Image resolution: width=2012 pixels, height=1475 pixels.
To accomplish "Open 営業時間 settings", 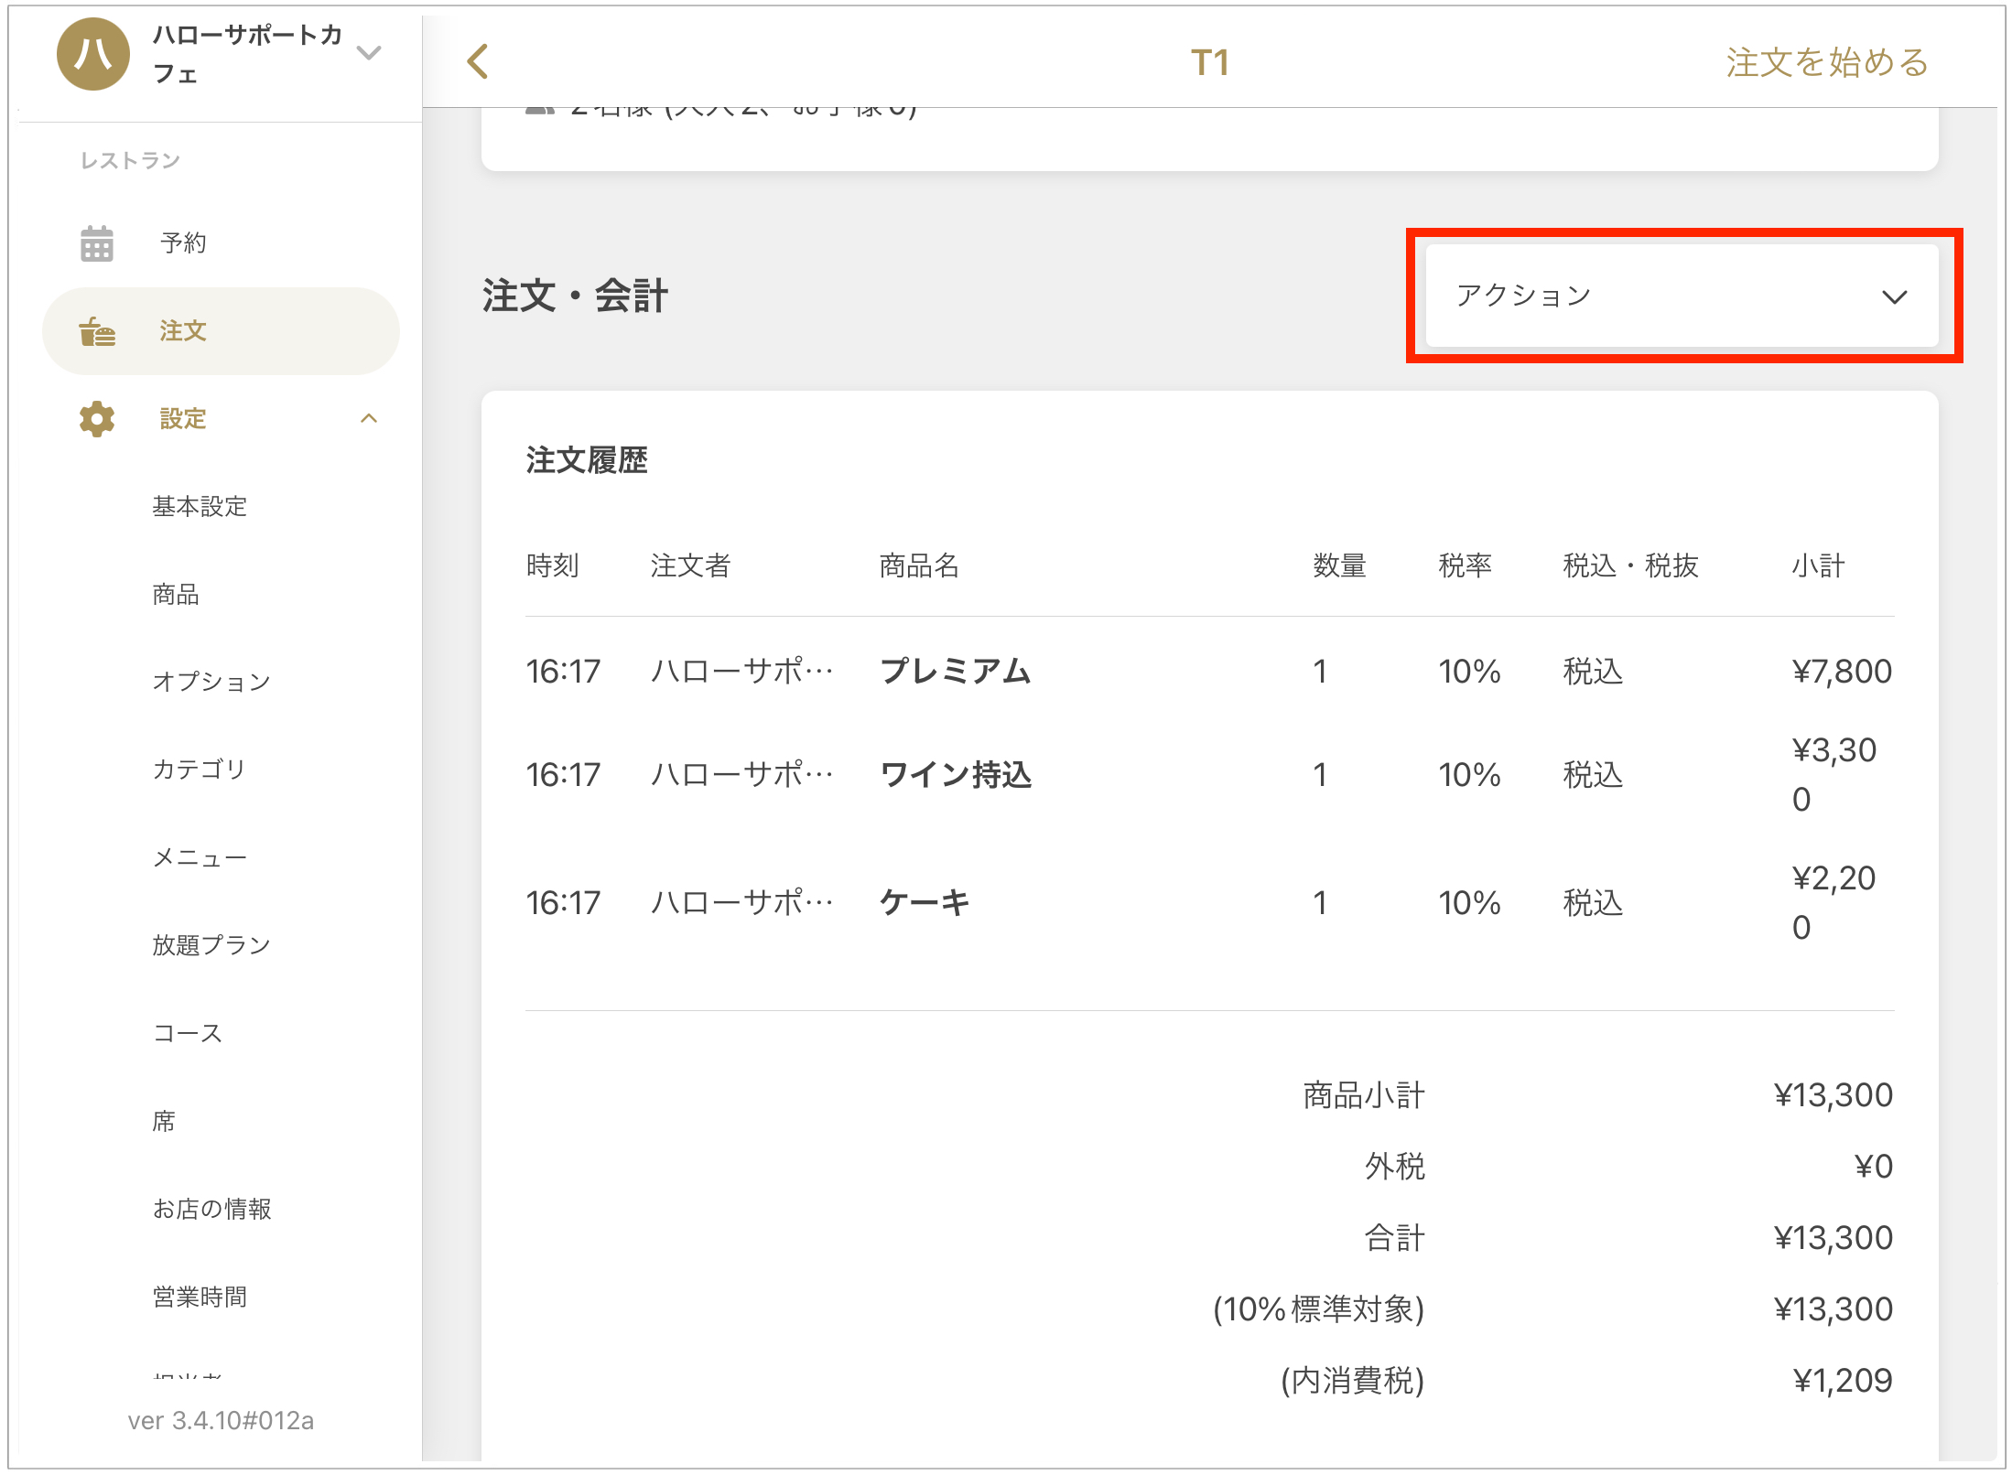I will 200,1297.
